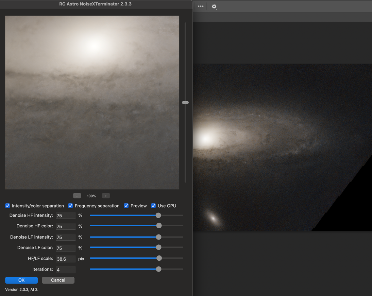372x296 pixels.
Task: Zoom out the preview with minus button
Action: tap(77, 196)
